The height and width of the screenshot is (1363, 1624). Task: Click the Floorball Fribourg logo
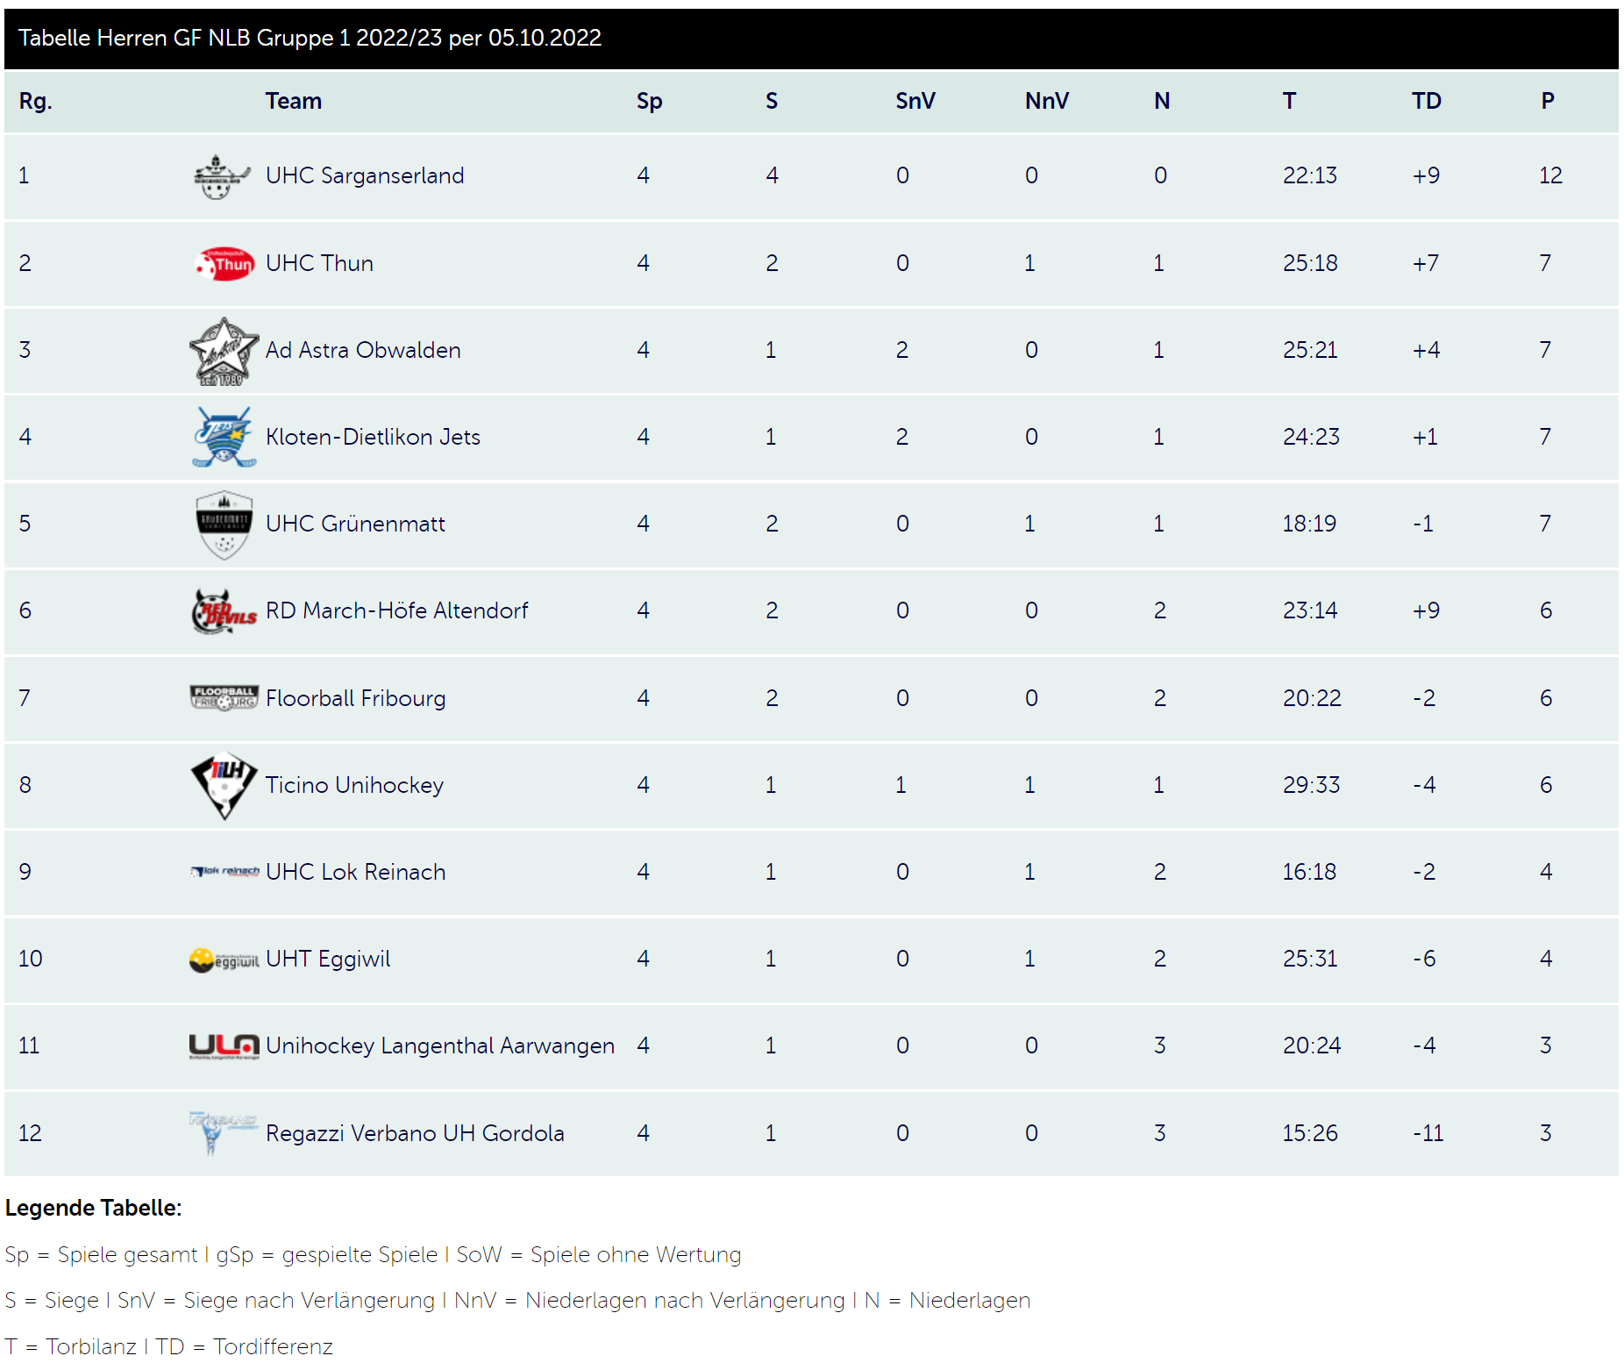(224, 698)
